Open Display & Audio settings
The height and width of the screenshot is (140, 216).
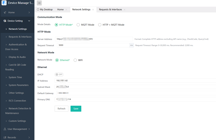pyautogui.click(x=17, y=57)
